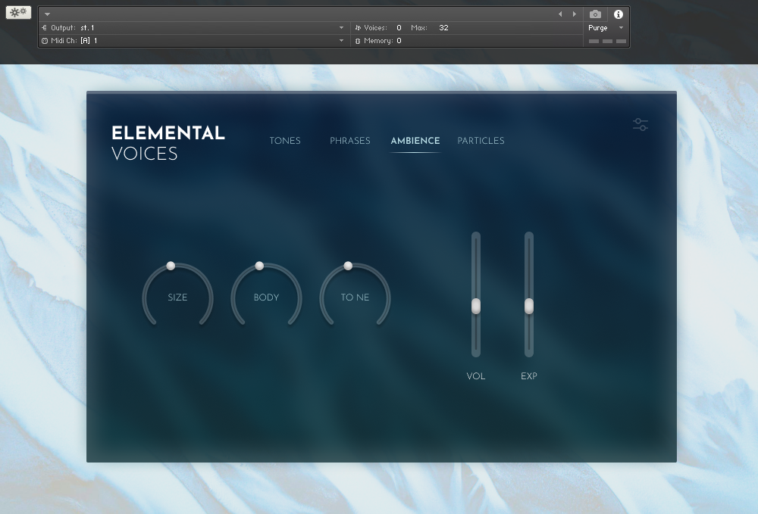
Task: Click the Max voices value field
Action: pos(443,28)
